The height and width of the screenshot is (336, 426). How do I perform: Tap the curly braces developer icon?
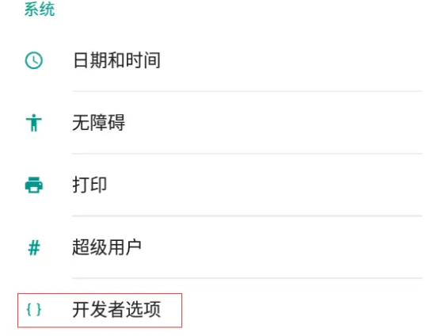[x=34, y=310]
